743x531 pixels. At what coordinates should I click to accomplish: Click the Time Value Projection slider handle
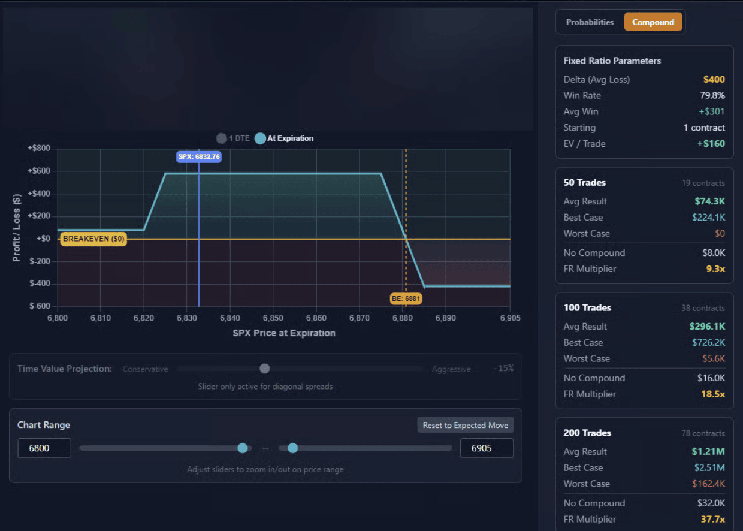264,368
